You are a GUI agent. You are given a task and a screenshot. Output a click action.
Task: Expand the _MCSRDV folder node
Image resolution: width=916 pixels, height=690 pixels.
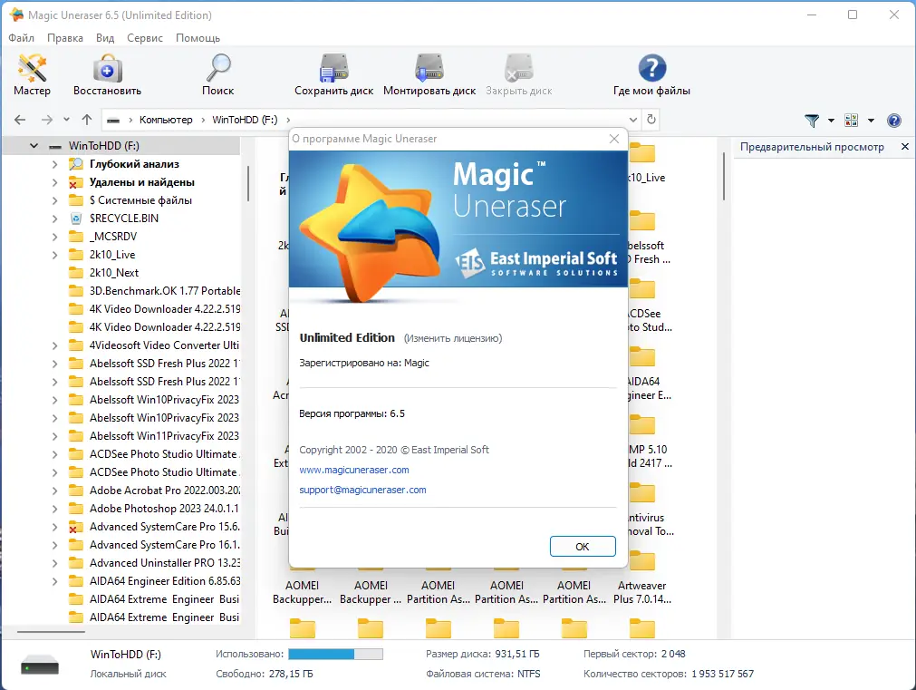point(54,237)
